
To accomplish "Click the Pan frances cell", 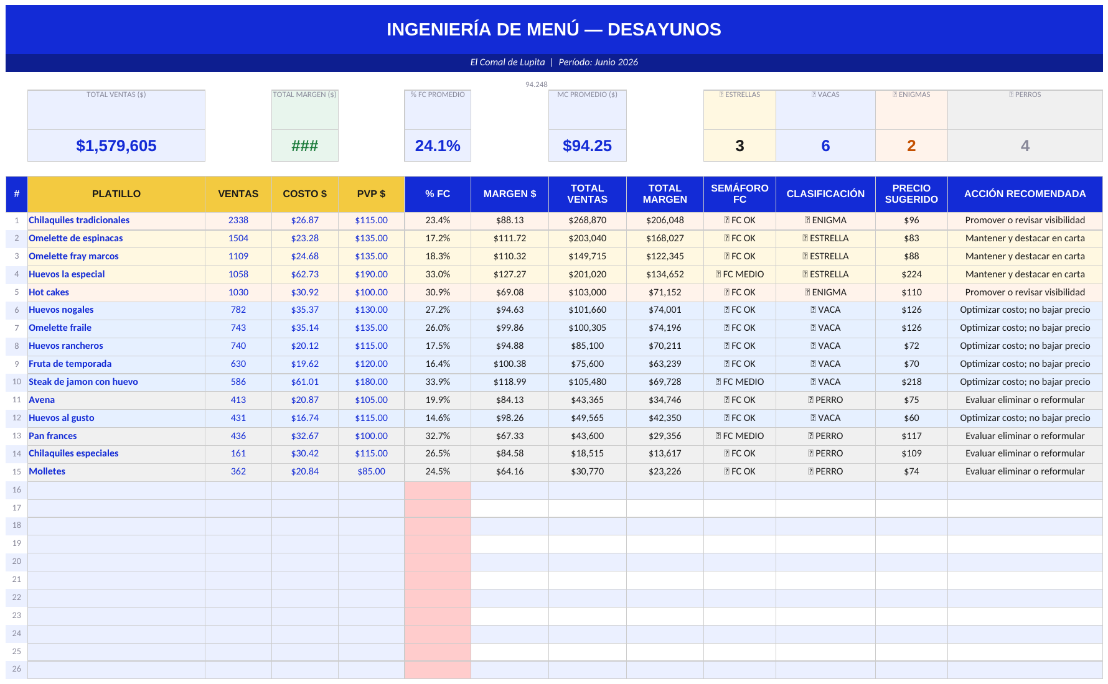I will coord(116,436).
